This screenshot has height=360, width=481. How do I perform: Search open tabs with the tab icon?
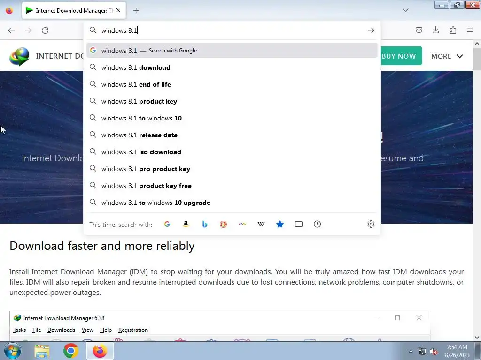pyautogui.click(x=298, y=224)
